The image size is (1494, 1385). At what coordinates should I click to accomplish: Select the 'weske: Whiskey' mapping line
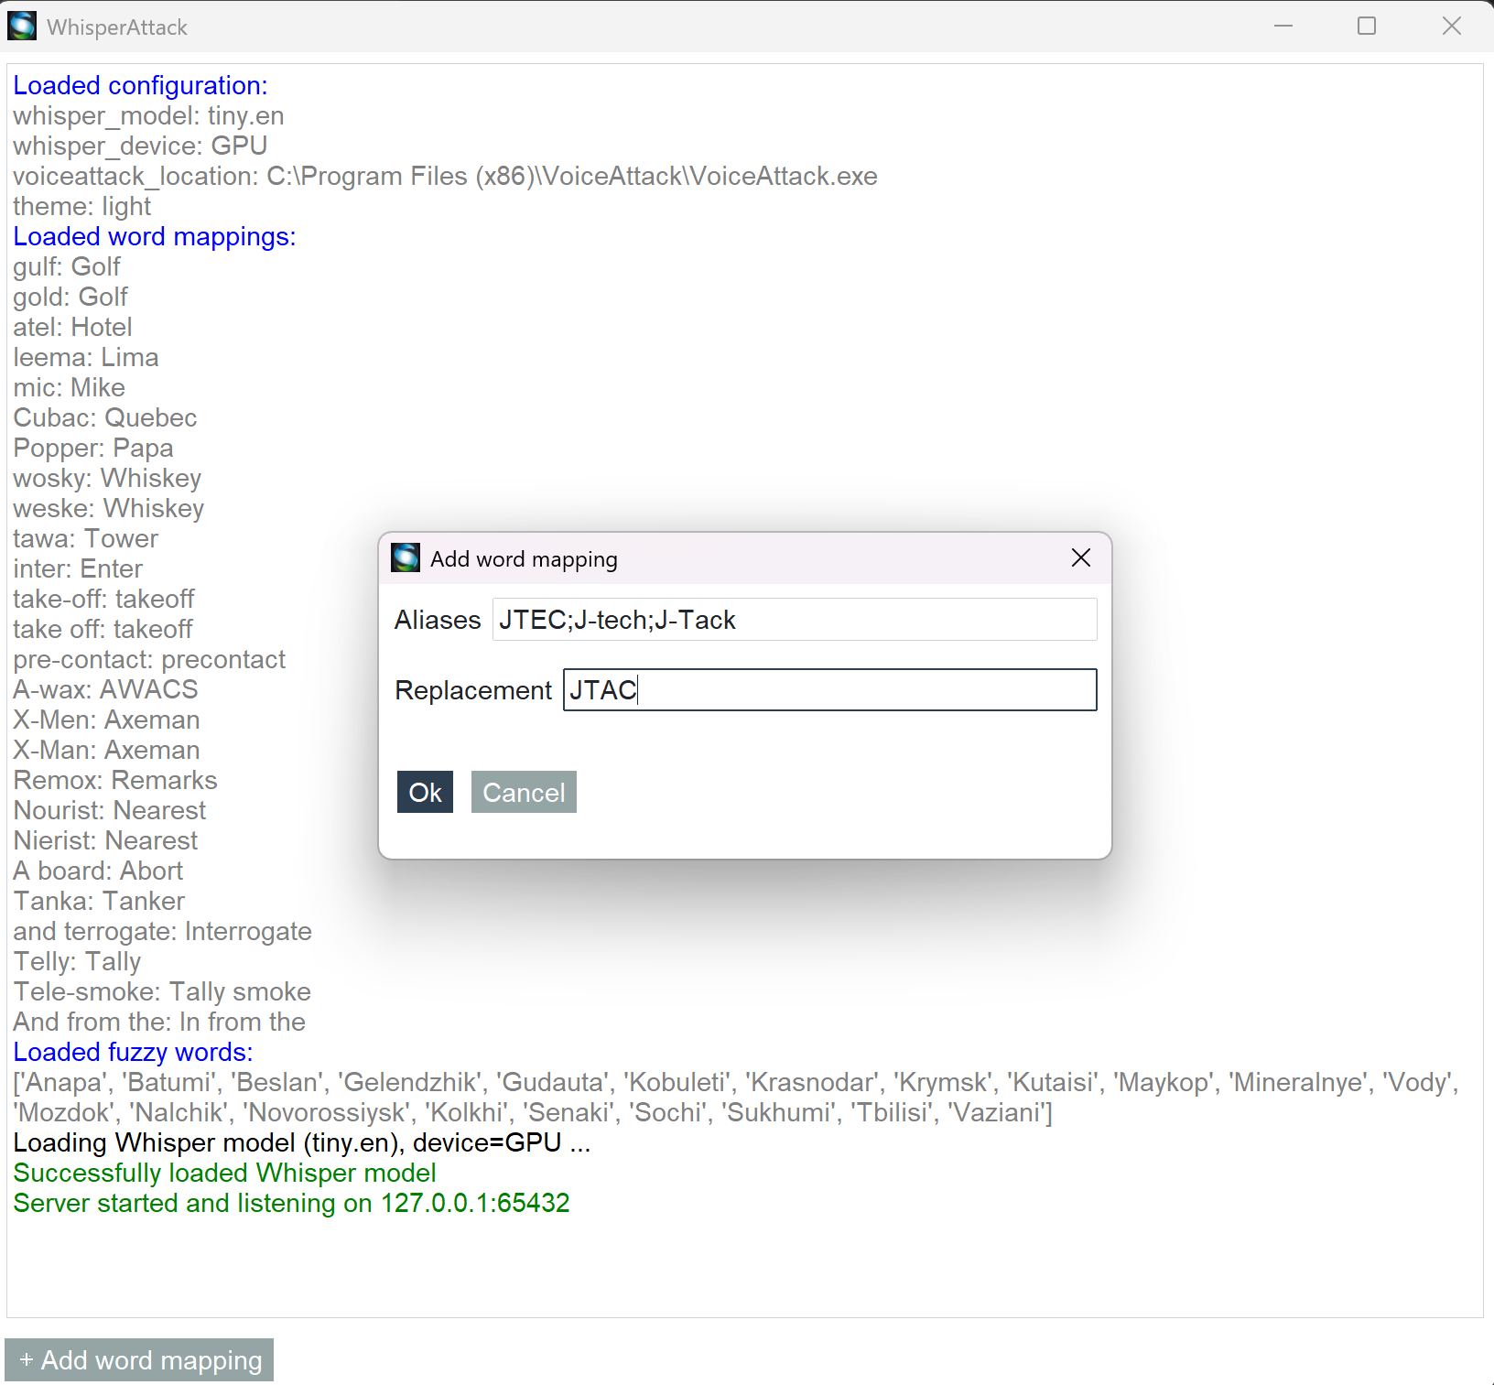pyautogui.click(x=109, y=508)
